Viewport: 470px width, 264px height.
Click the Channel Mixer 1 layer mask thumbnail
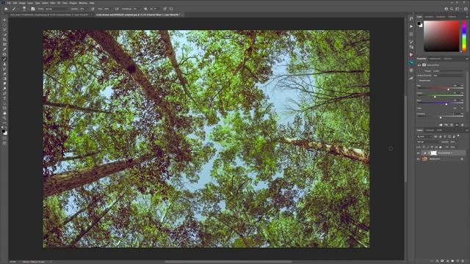[434, 153]
